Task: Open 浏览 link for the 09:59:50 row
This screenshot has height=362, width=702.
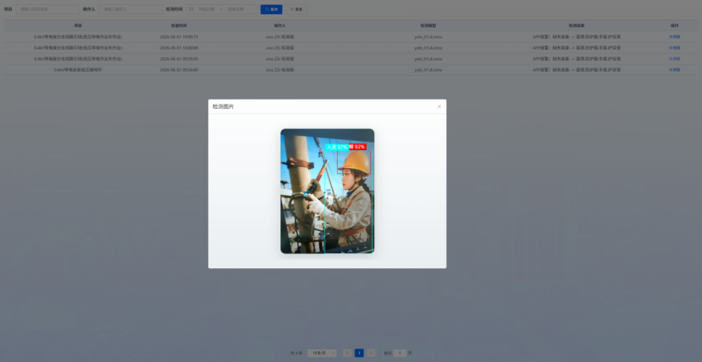Action: click(x=675, y=58)
